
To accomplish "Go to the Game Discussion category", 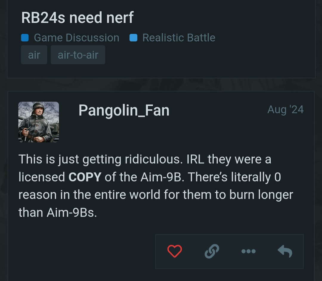I will [x=76, y=38].
